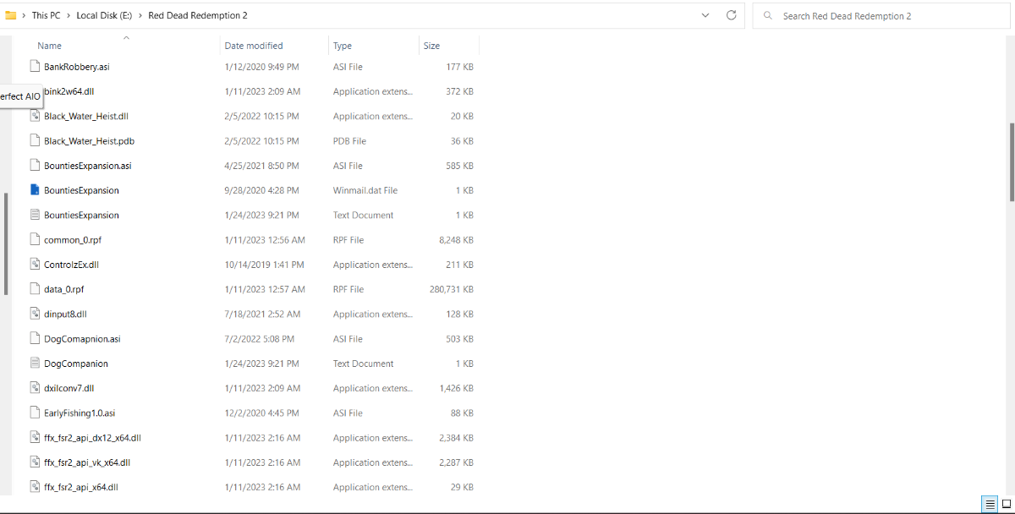Image resolution: width=1015 pixels, height=514 pixels.
Task: Navigate to This PC in breadcrumb
Action: [46, 16]
